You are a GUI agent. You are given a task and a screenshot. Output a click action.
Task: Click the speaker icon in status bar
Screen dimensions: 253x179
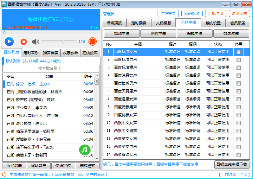coord(4,174)
